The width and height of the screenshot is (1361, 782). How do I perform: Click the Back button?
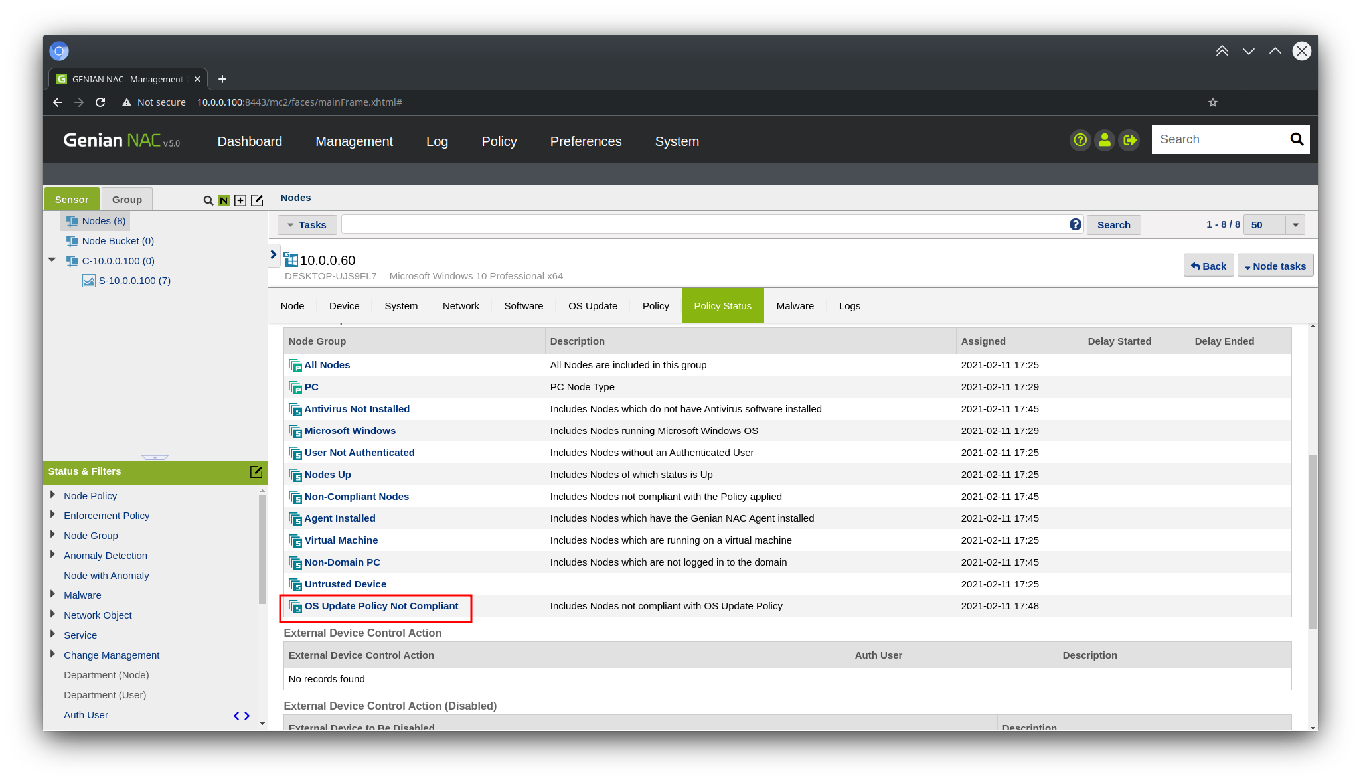(1208, 266)
